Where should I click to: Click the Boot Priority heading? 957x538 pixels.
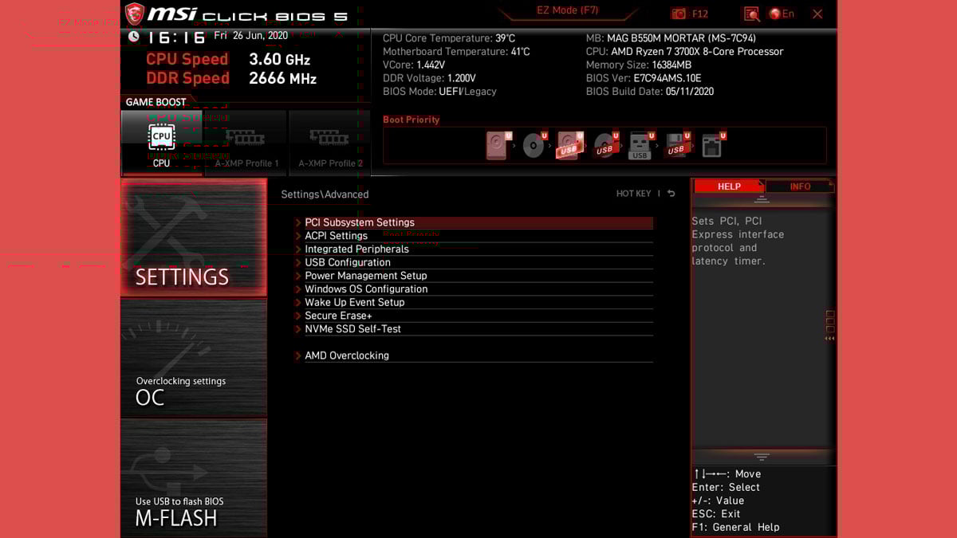tap(411, 120)
